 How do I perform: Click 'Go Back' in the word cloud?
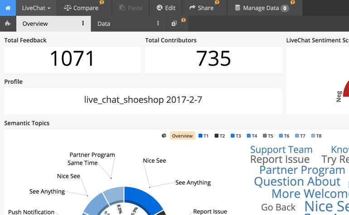(278, 207)
